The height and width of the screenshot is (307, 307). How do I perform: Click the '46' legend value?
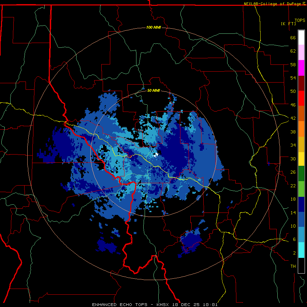(x=293, y=105)
